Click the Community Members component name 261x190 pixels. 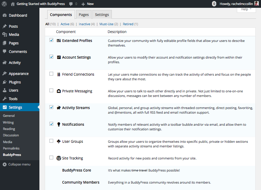coord(81,182)
